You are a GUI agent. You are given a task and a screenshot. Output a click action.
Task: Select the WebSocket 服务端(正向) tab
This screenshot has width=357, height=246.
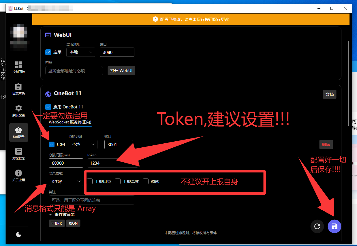click(70, 122)
